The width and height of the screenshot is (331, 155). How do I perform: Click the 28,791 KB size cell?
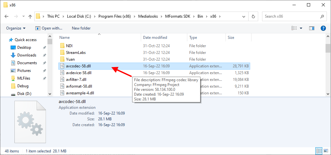pos(241,66)
